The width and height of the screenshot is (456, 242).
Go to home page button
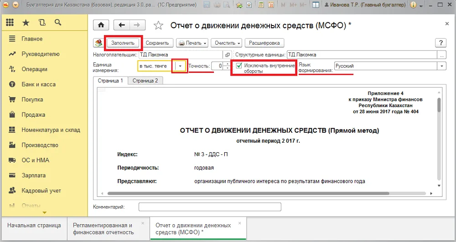tap(101, 25)
